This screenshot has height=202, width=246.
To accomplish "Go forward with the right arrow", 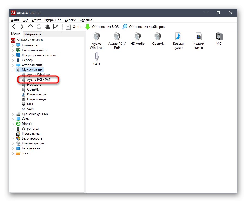I will (22, 27).
